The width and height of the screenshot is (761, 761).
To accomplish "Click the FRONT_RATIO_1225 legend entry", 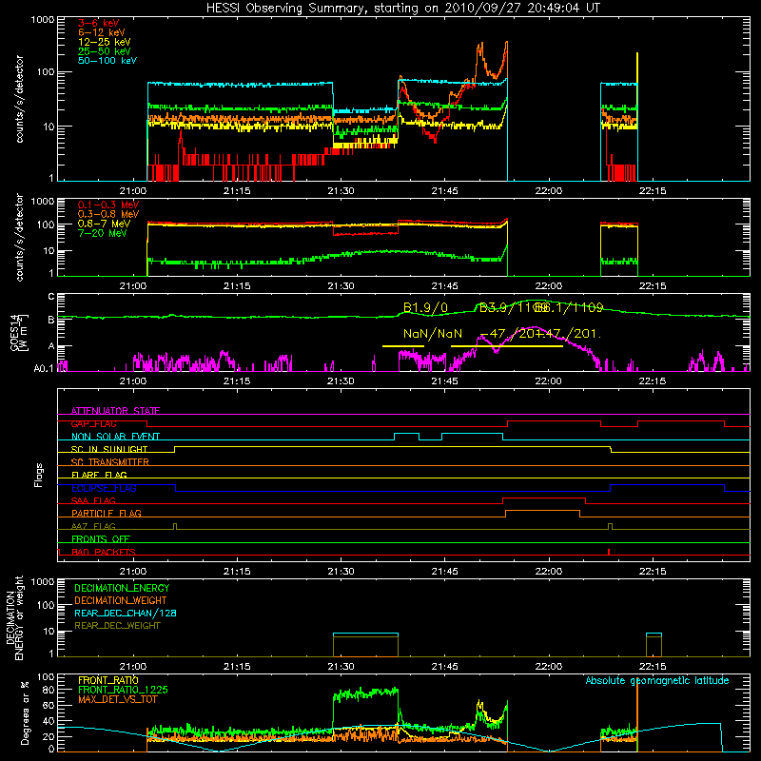I will coord(124,690).
